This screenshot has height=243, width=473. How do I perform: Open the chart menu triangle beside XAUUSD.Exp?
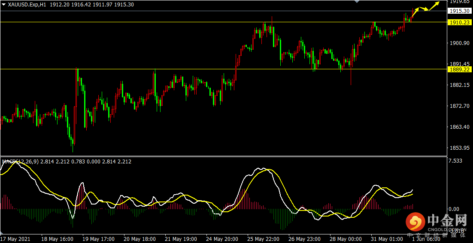(4, 5)
